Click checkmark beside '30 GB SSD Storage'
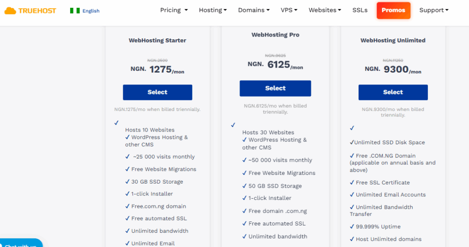 click(x=127, y=181)
